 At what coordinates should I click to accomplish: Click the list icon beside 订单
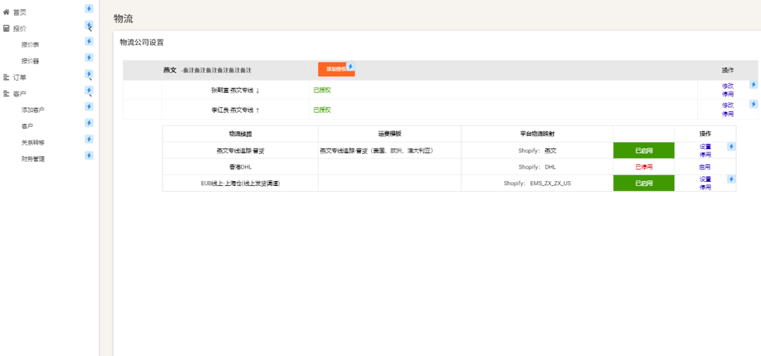point(6,78)
